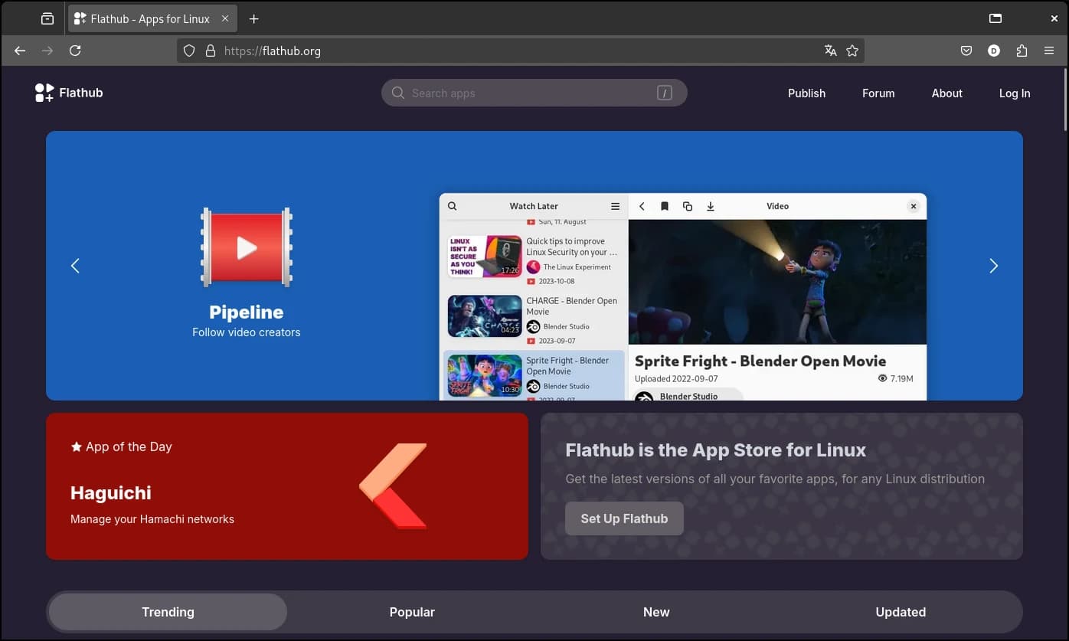Click the CHARGE Blender Open Movie thumbnail
The height and width of the screenshot is (641, 1069).
click(485, 316)
